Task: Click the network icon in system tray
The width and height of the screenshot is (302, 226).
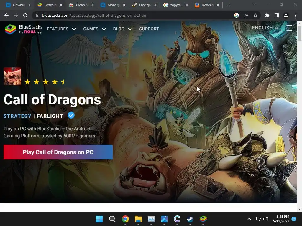Action: click(258, 219)
